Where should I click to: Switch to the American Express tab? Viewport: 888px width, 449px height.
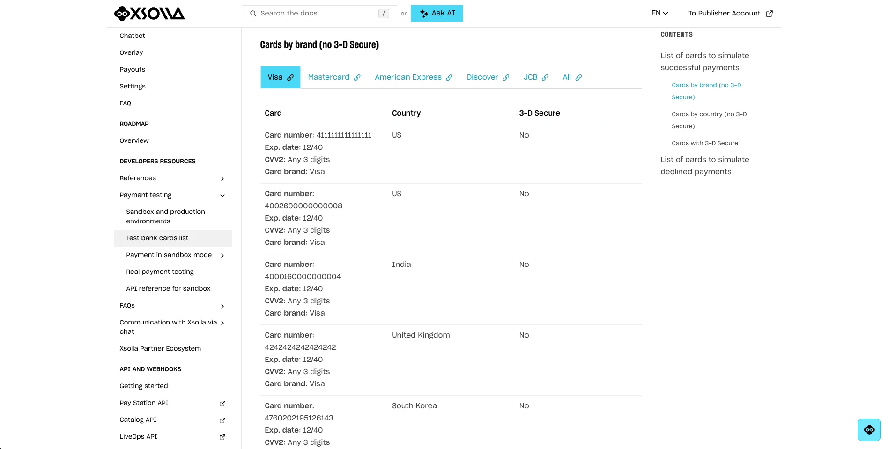(x=414, y=77)
